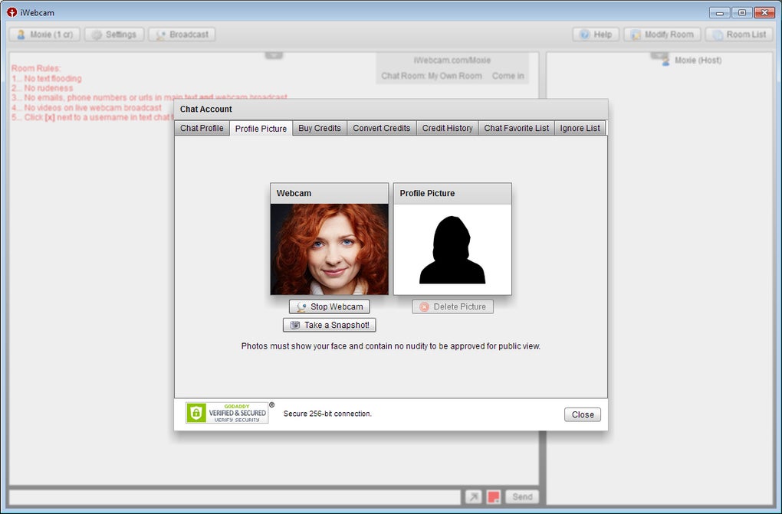Click the webcam live preview image

coord(329,249)
